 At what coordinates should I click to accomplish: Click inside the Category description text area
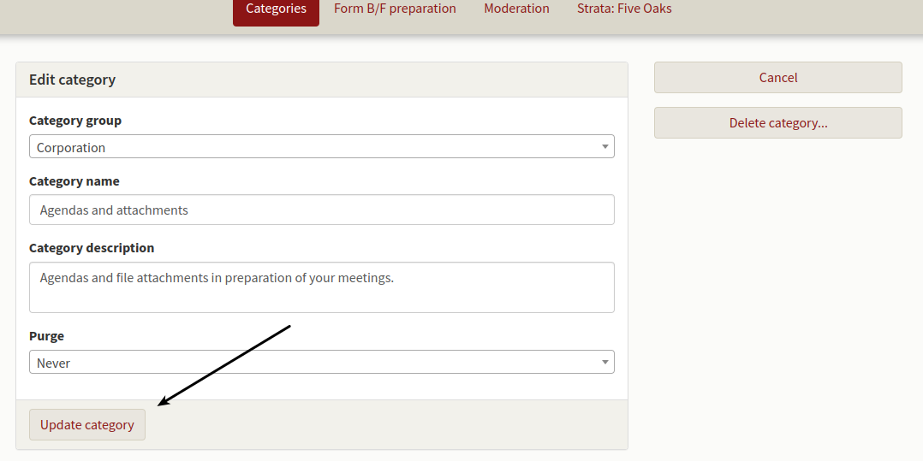pos(321,287)
